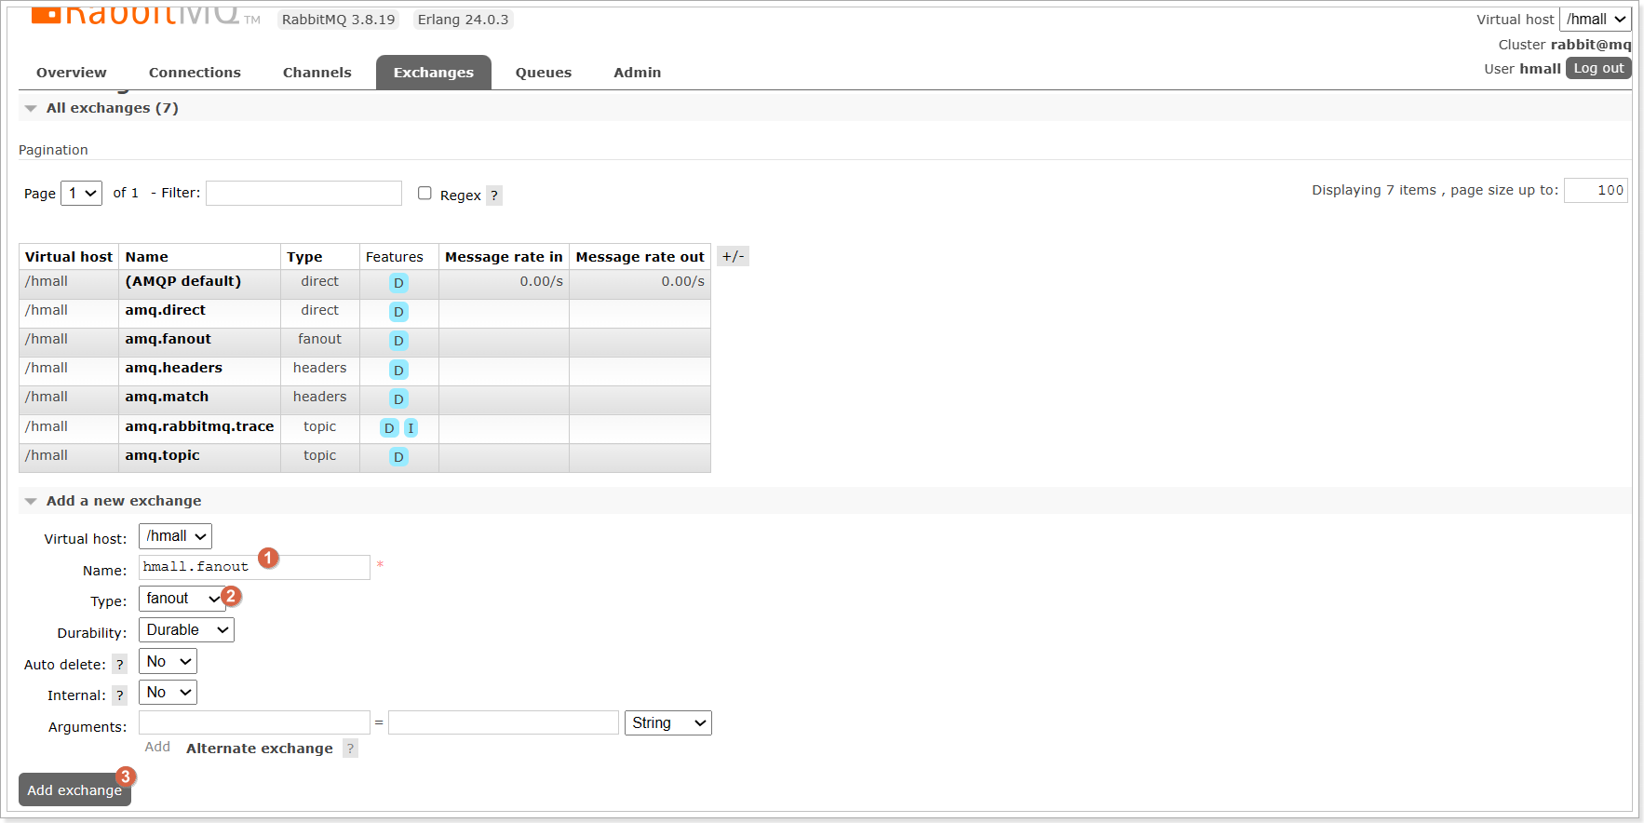Open the exchange Type dropdown

[182, 599]
